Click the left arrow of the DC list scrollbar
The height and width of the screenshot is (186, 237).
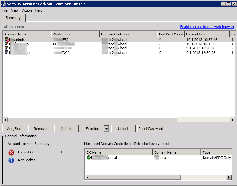pyautogui.click(x=88, y=177)
